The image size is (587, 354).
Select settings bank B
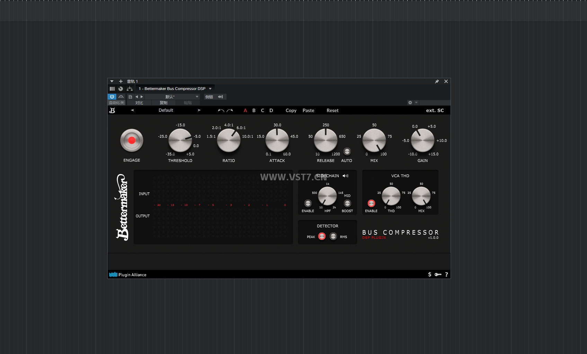click(254, 110)
